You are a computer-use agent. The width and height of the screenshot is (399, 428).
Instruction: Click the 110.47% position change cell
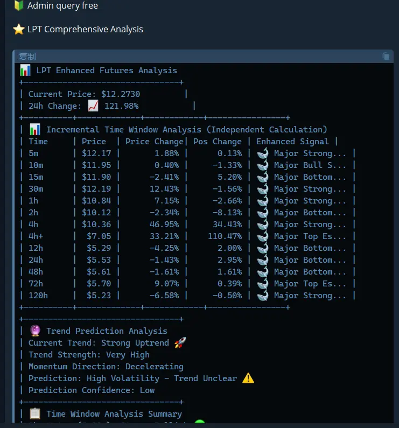pos(225,236)
